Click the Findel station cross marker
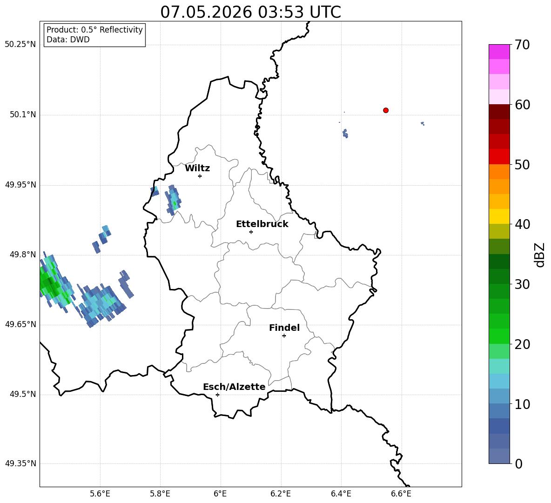The height and width of the screenshot is (503, 551). pyautogui.click(x=284, y=336)
